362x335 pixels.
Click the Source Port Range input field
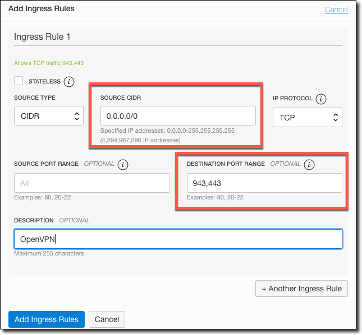pos(91,183)
